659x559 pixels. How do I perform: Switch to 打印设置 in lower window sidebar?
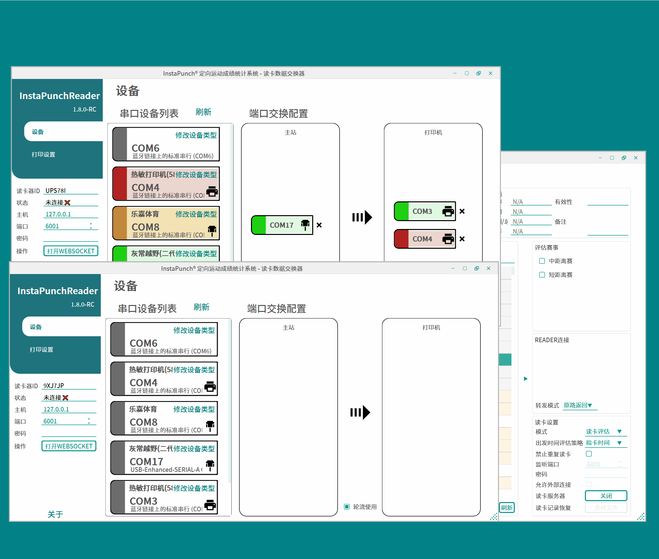pos(41,349)
